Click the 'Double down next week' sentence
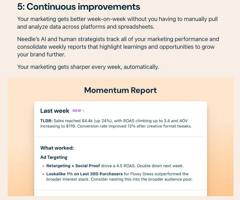The image size is (240, 200). click(160, 166)
